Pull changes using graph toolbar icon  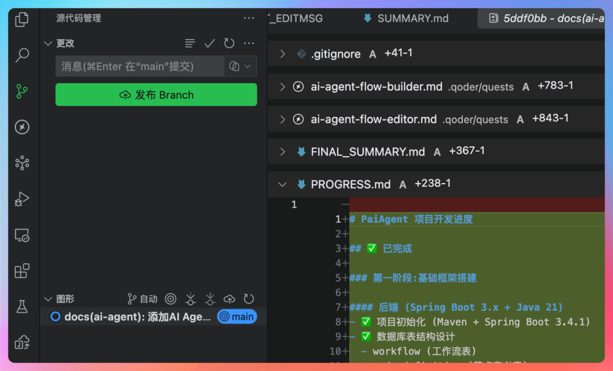click(x=210, y=299)
